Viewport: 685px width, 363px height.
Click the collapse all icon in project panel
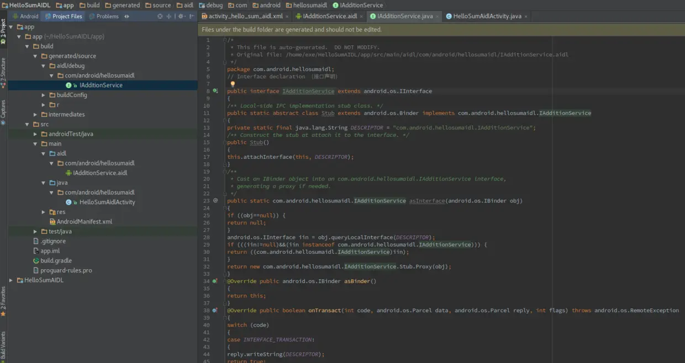point(170,17)
